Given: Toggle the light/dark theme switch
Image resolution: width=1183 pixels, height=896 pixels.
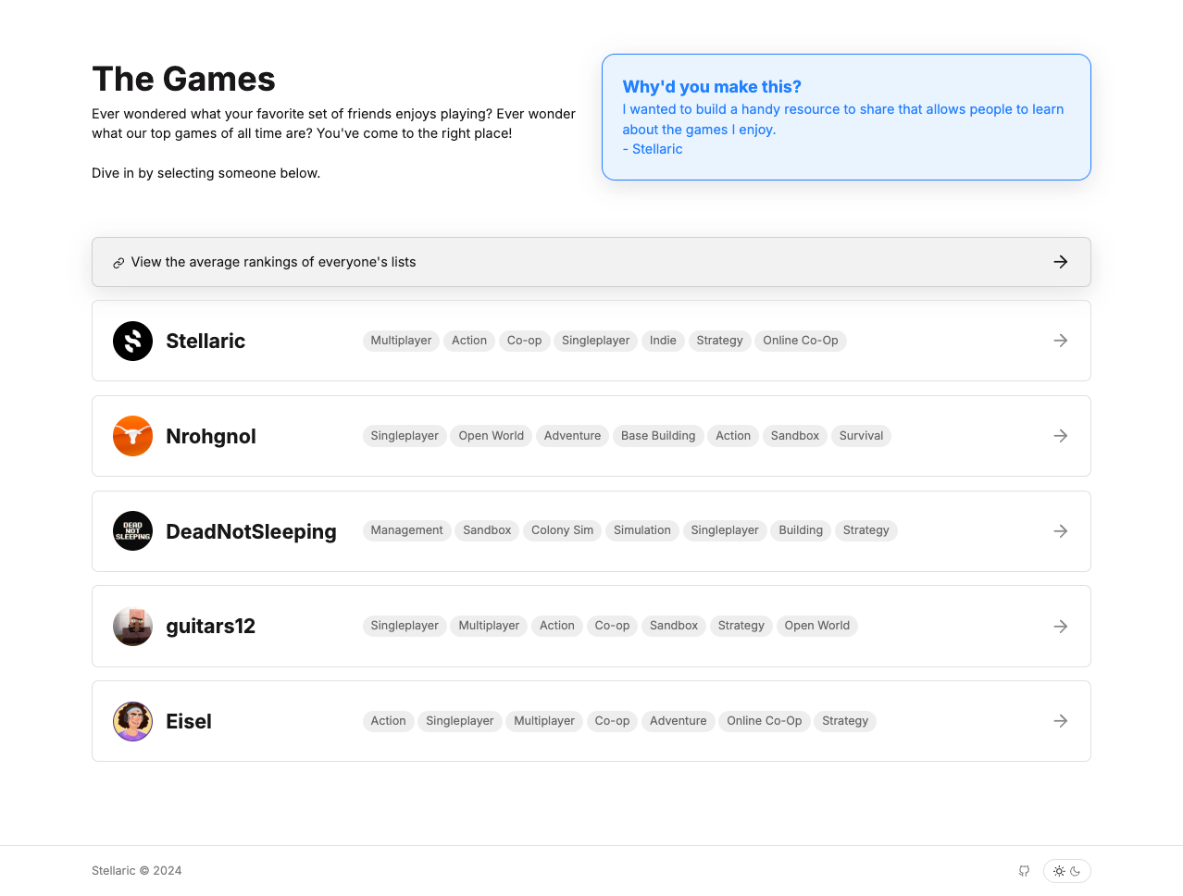Looking at the screenshot, I should [x=1066, y=871].
